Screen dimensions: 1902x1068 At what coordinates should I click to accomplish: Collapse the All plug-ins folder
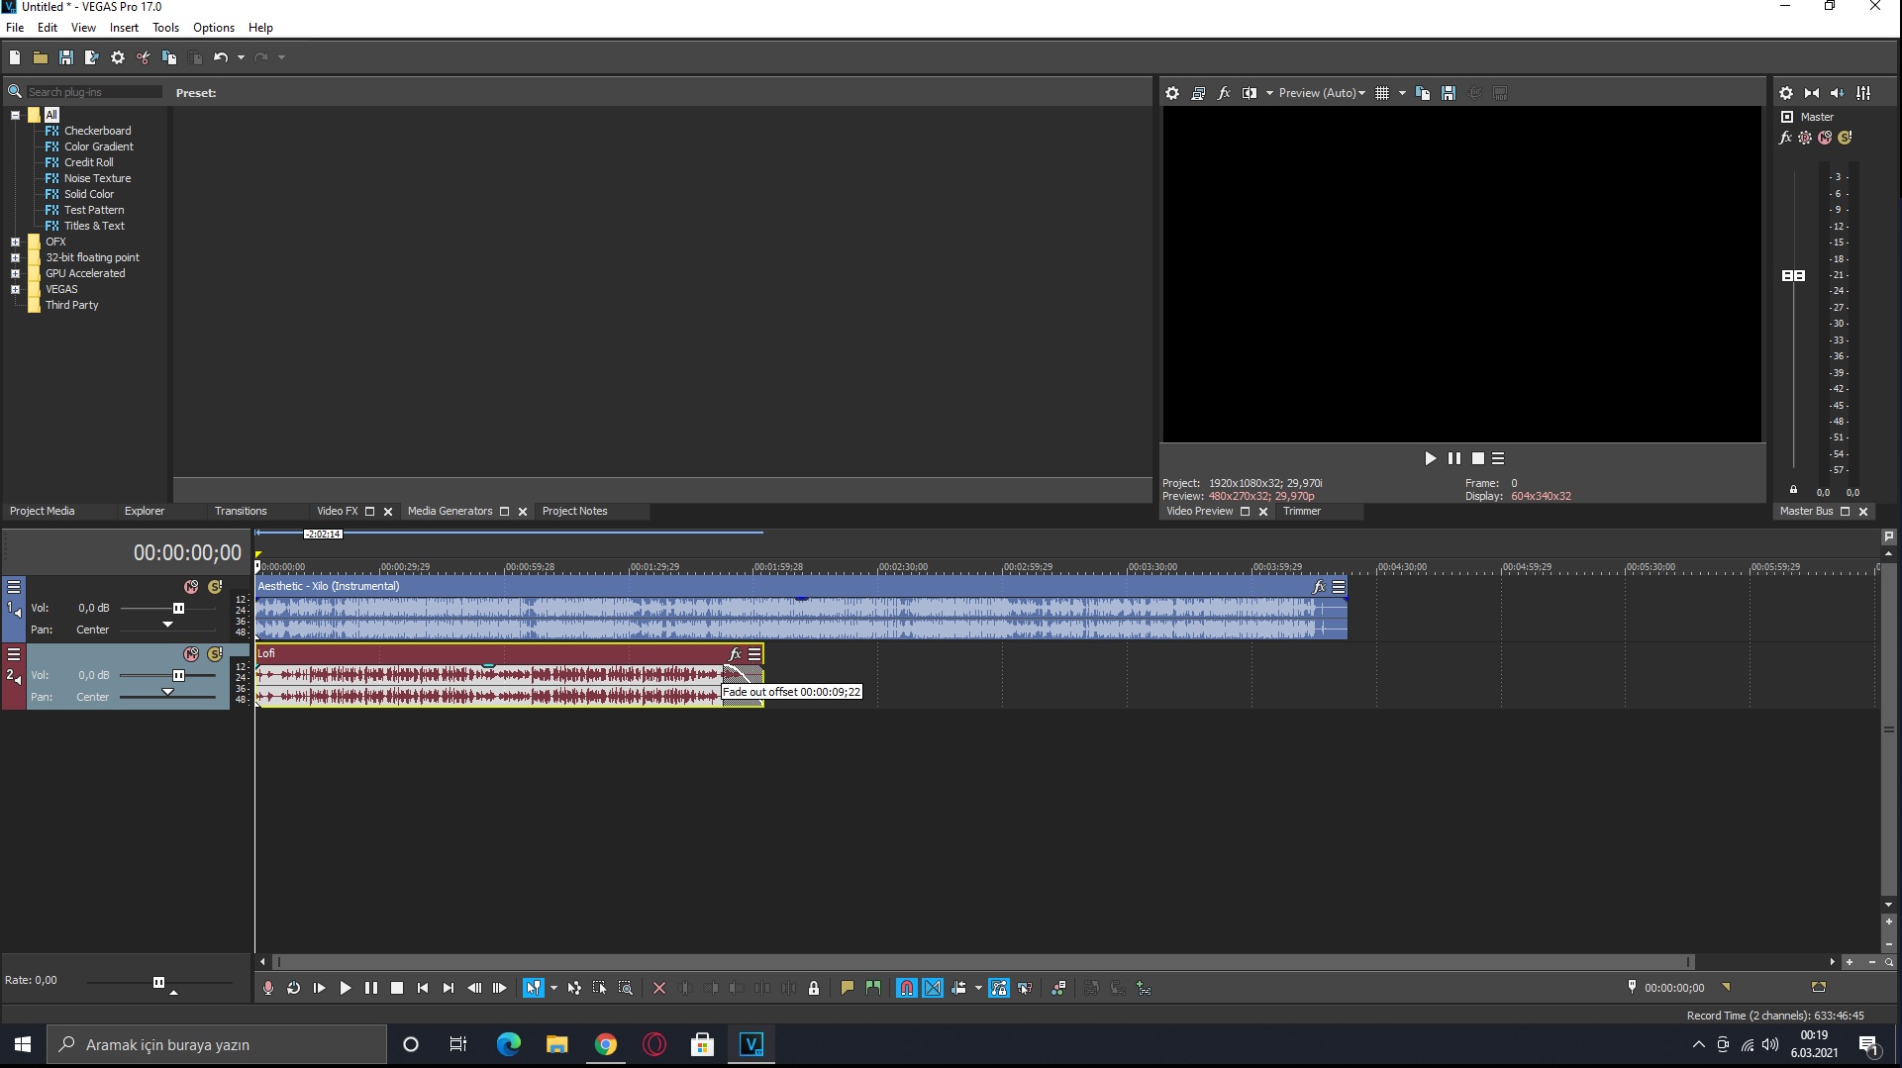click(x=15, y=115)
